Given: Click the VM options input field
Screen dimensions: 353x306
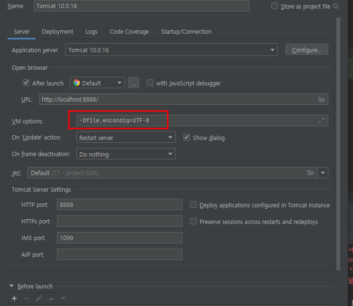Looking at the screenshot, I should [202, 121].
